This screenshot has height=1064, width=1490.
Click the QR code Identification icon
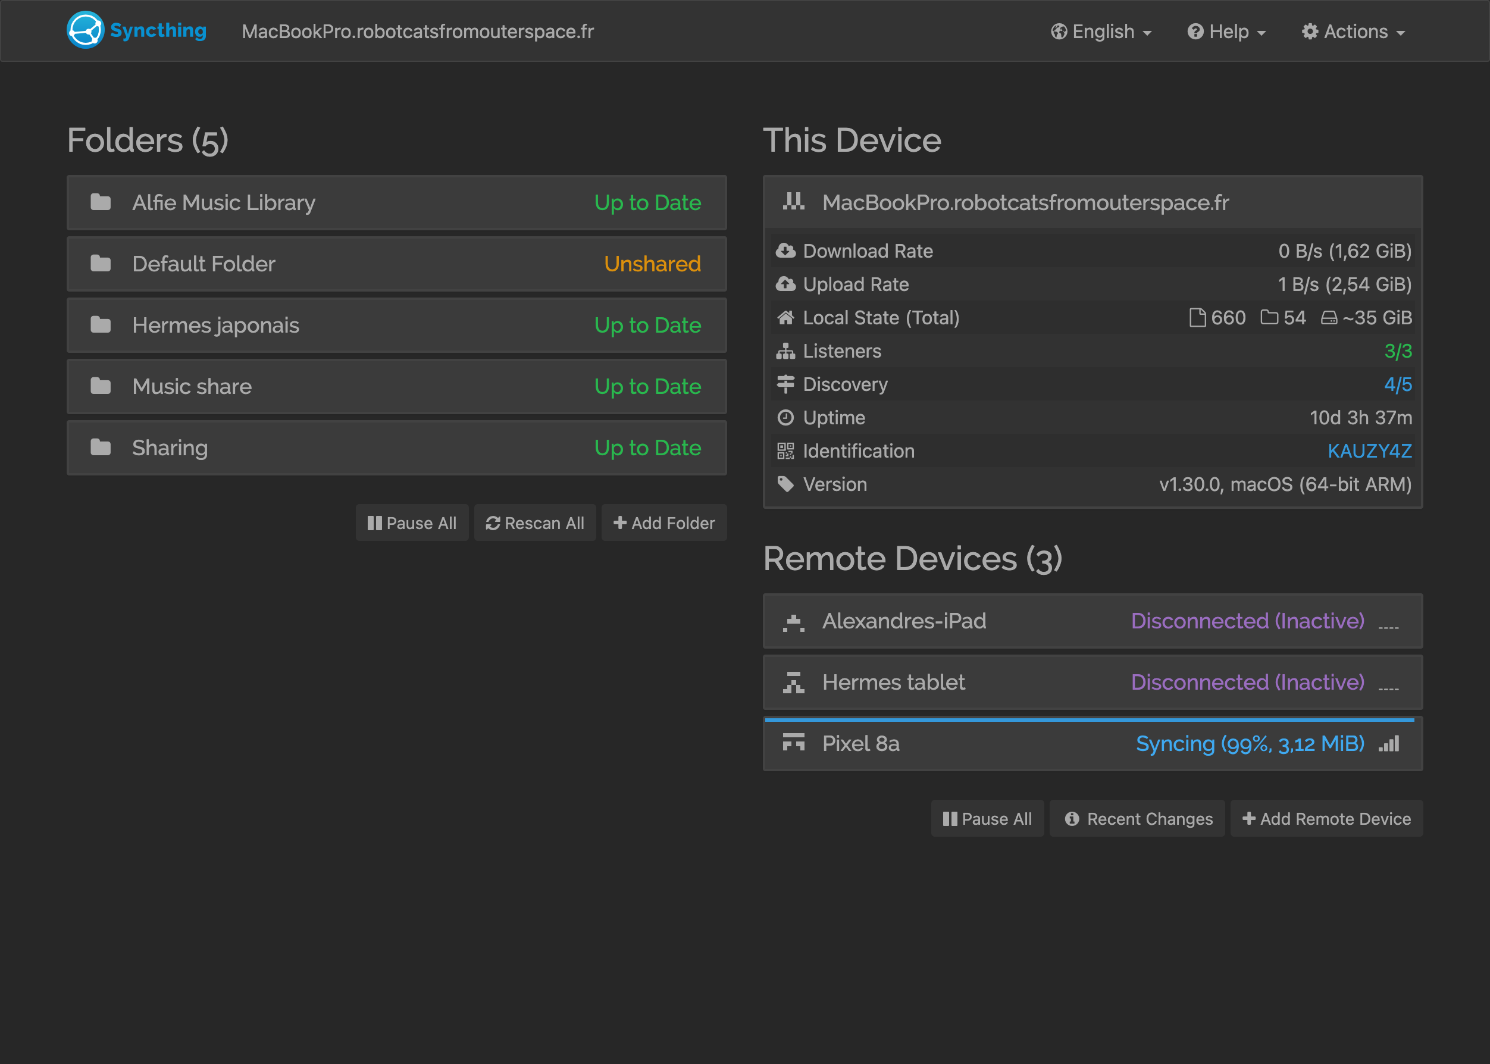(785, 450)
